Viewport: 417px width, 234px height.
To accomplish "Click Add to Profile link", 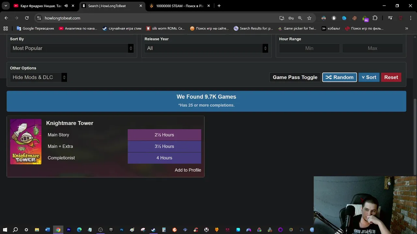I will point(188,170).
